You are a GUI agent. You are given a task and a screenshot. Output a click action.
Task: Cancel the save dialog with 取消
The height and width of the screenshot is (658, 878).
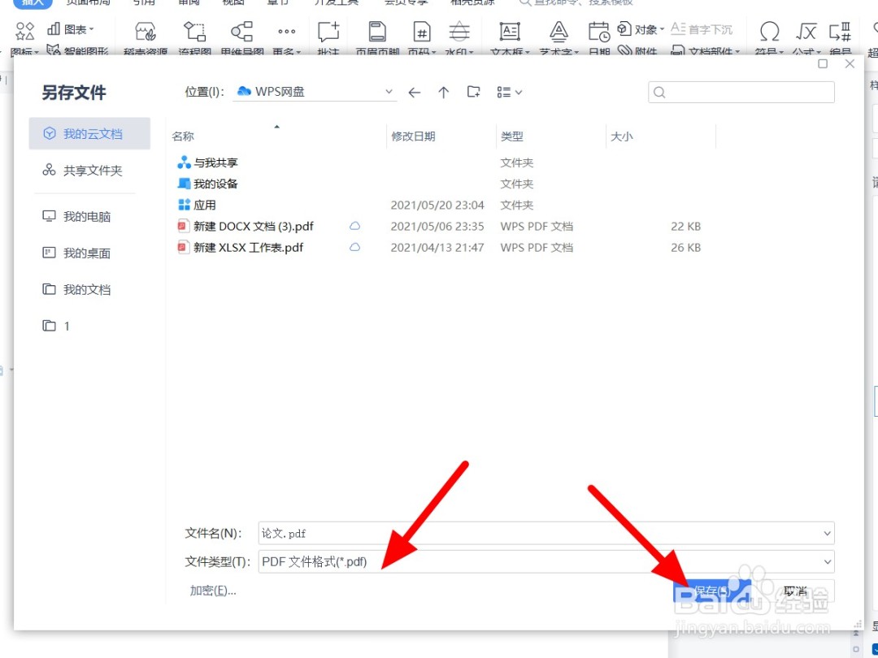click(794, 591)
